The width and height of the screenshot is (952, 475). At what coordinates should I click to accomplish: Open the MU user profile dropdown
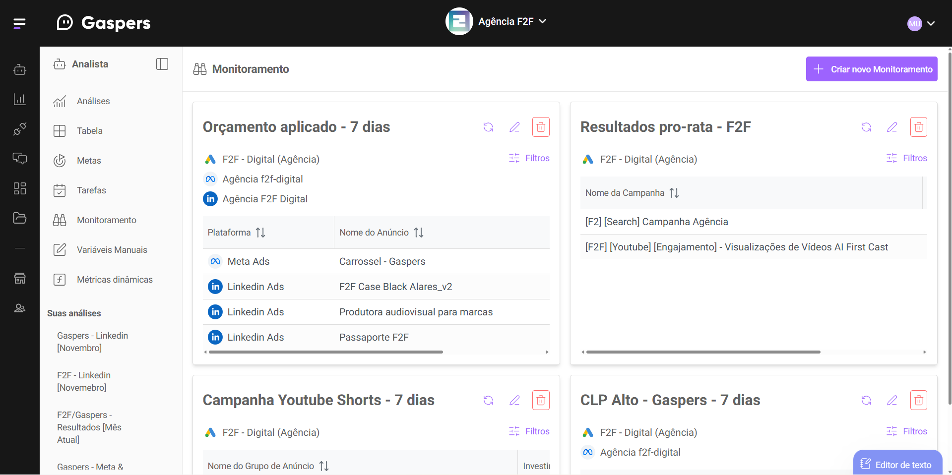click(x=921, y=23)
